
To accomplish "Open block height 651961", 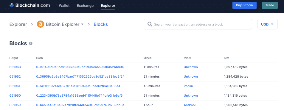I will point(15,86).
